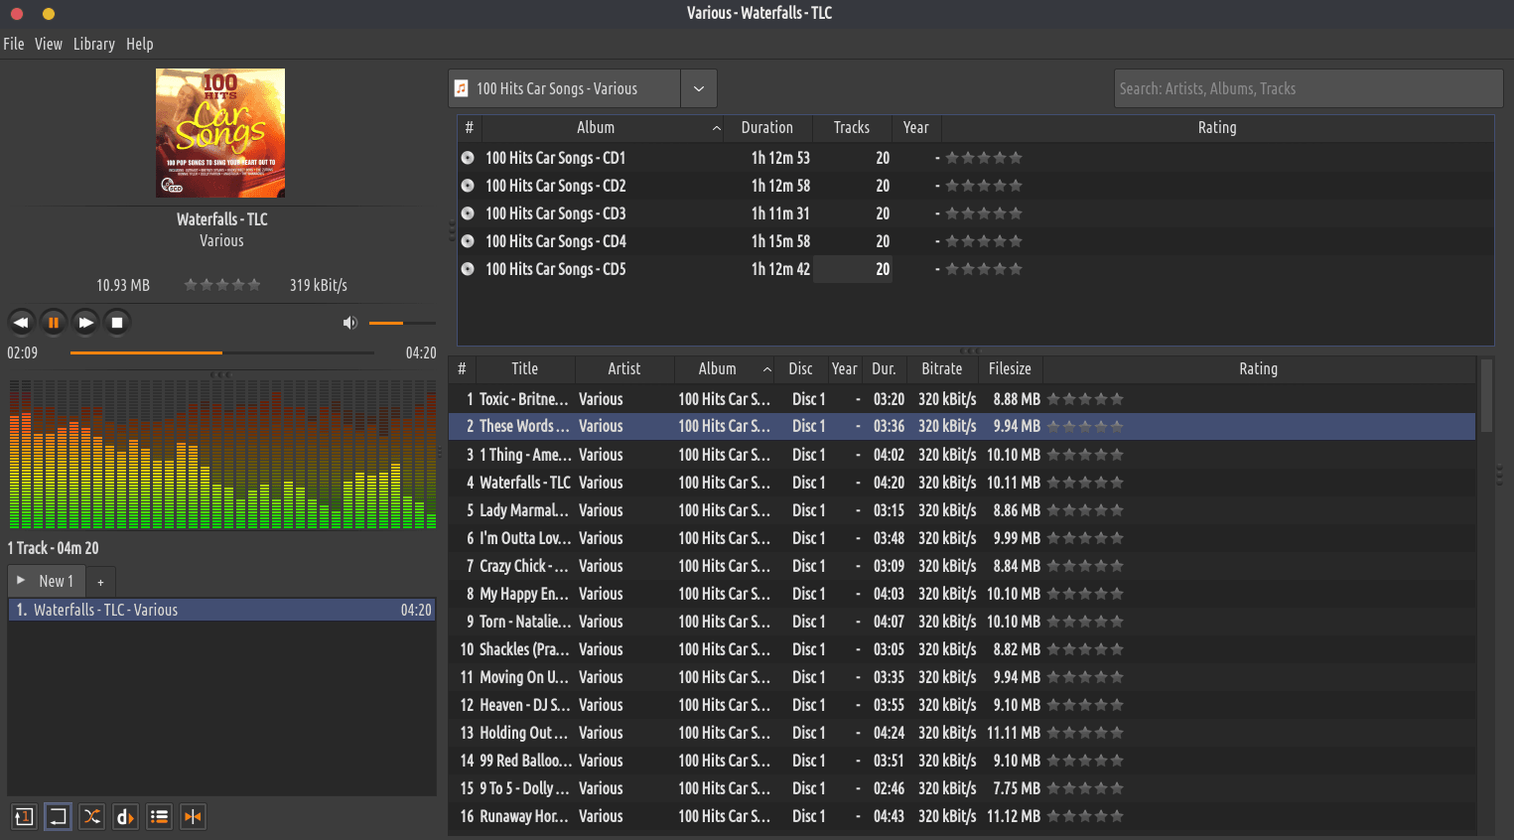Open the Library menu
This screenshot has width=1514, height=840.
[x=94, y=44]
